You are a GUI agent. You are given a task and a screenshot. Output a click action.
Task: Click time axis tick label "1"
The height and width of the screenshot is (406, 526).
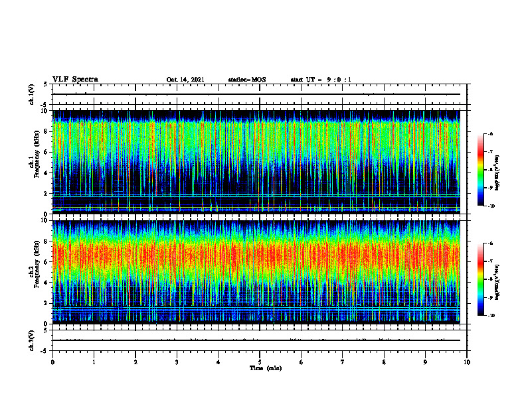[94, 362]
